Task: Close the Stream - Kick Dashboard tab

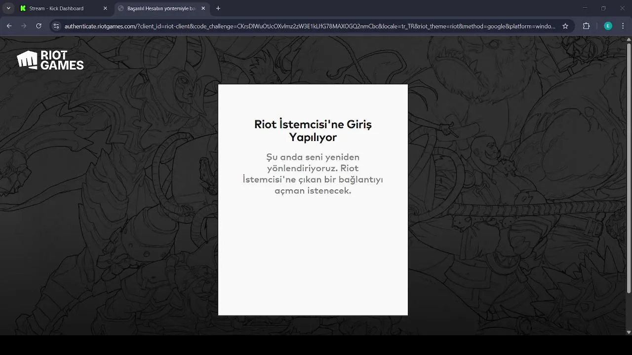Action: click(x=105, y=8)
